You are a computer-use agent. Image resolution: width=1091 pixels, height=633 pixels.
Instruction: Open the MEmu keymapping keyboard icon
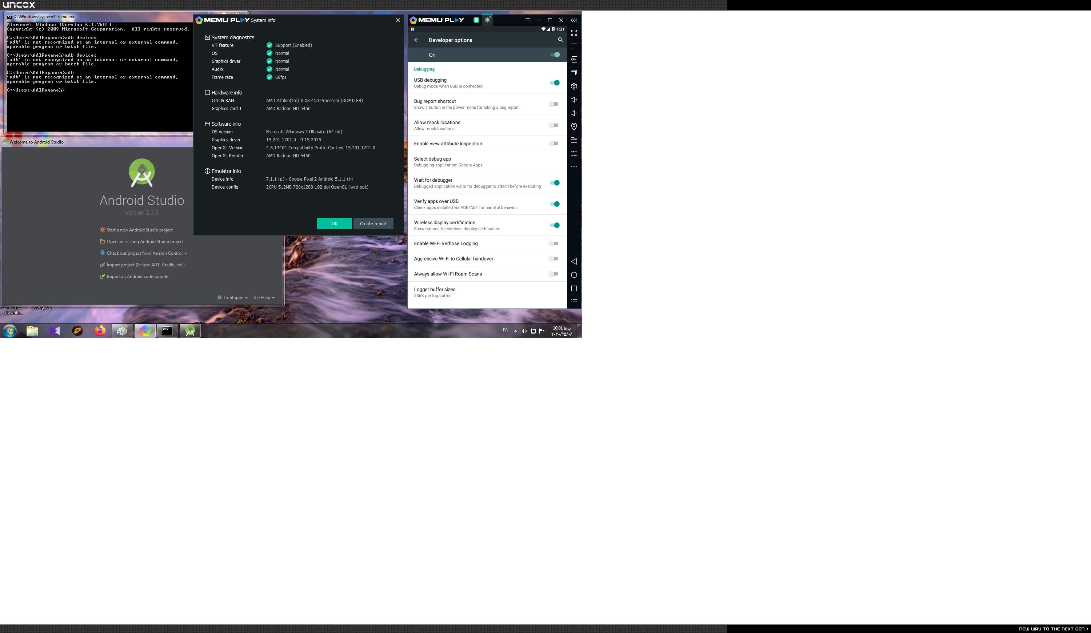pos(574,46)
